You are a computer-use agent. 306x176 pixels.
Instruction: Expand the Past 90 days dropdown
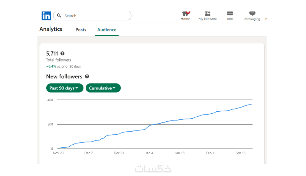click(65, 88)
